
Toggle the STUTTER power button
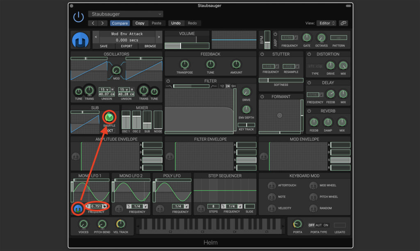pos(262,54)
